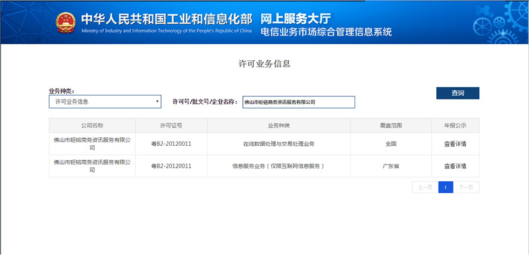
Task: View details for 在线数据处理与交易处理业务 row
Action: [x=455, y=144]
